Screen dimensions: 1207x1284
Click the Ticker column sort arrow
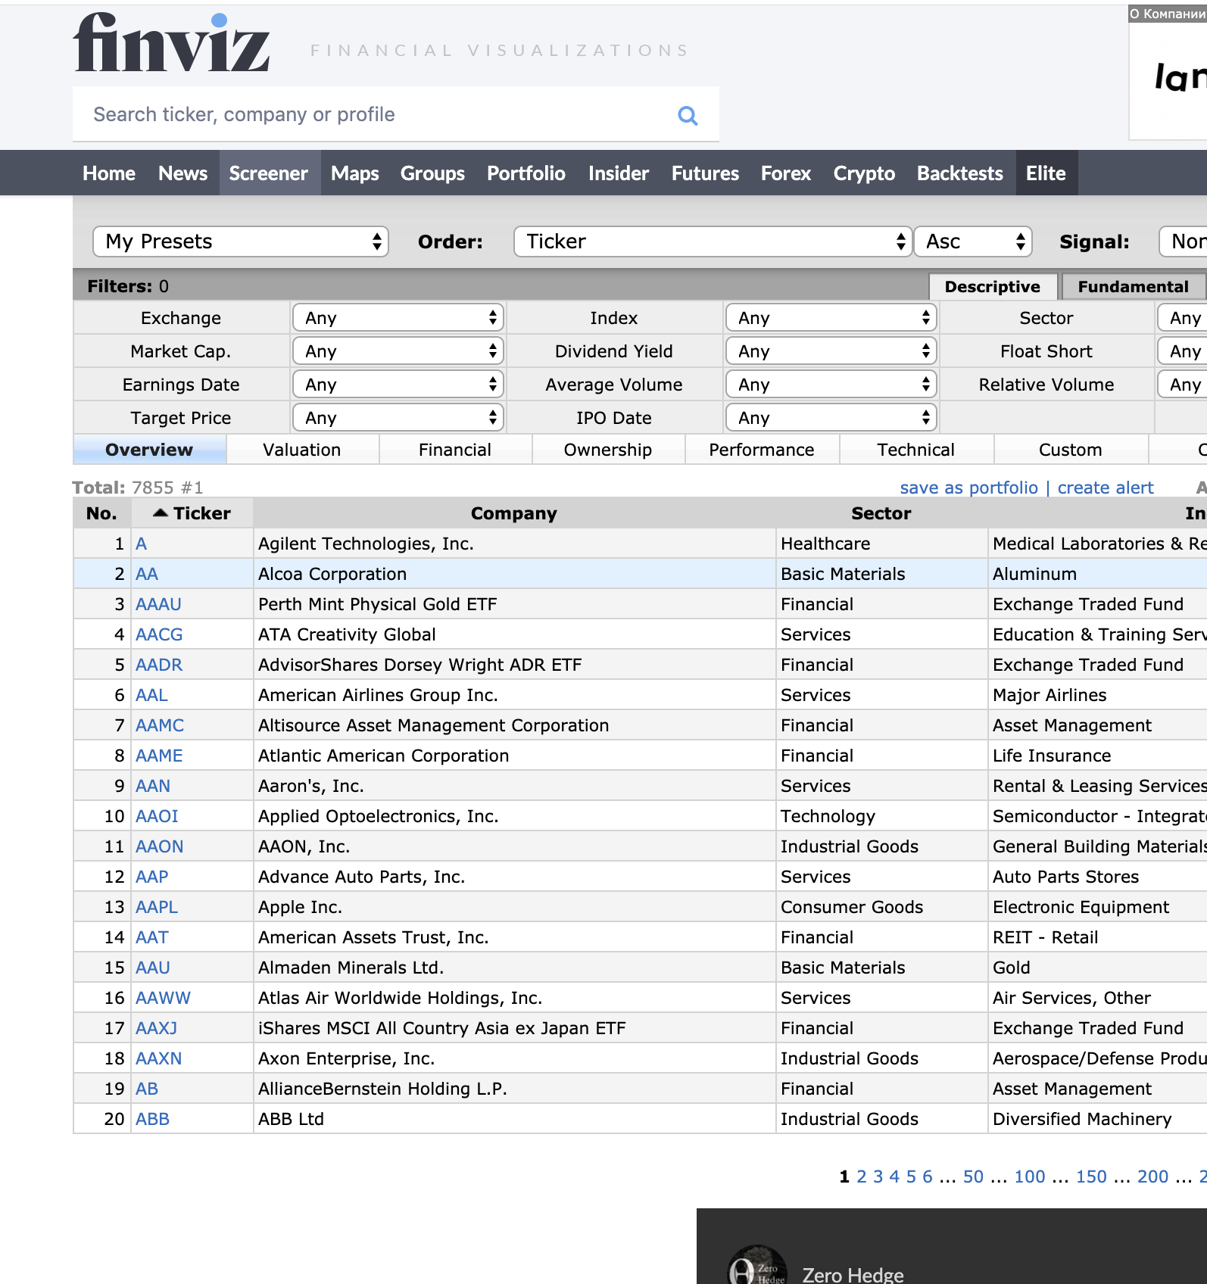pos(160,513)
